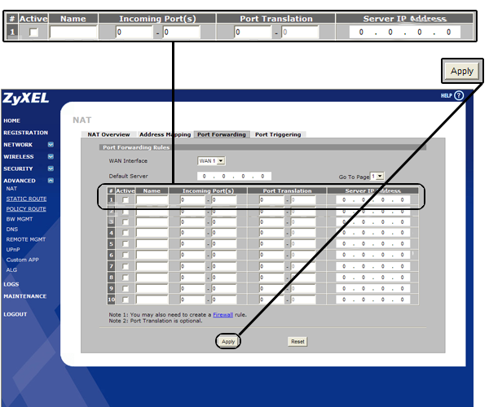The height and width of the screenshot is (407, 489).
Task: Open STATIC ROUTE in the sidebar
Action: click(x=26, y=198)
